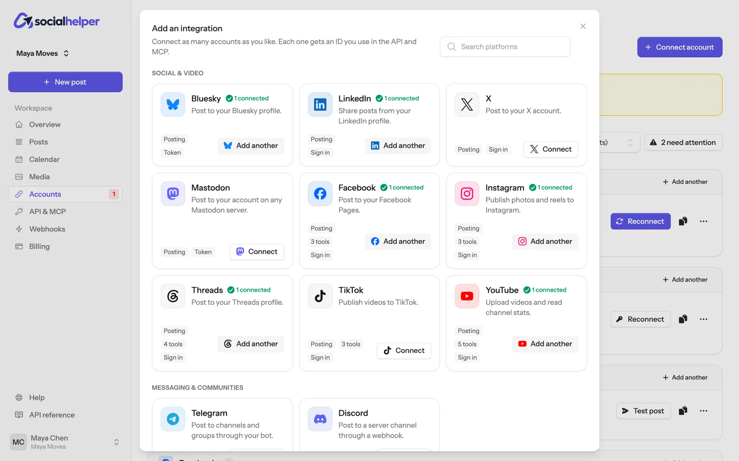Click the YouTube platform logo icon
This screenshot has height=461, width=739.
[467, 296]
